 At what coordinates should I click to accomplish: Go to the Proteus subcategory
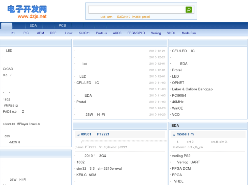101,33
